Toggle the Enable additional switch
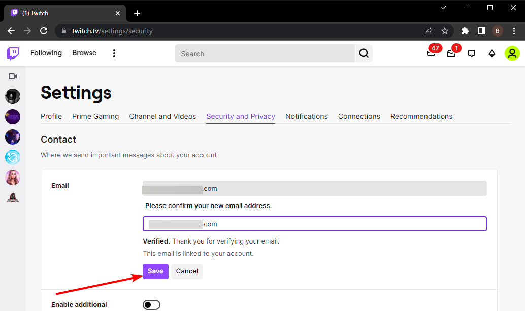Image resolution: width=525 pixels, height=311 pixels. click(151, 304)
